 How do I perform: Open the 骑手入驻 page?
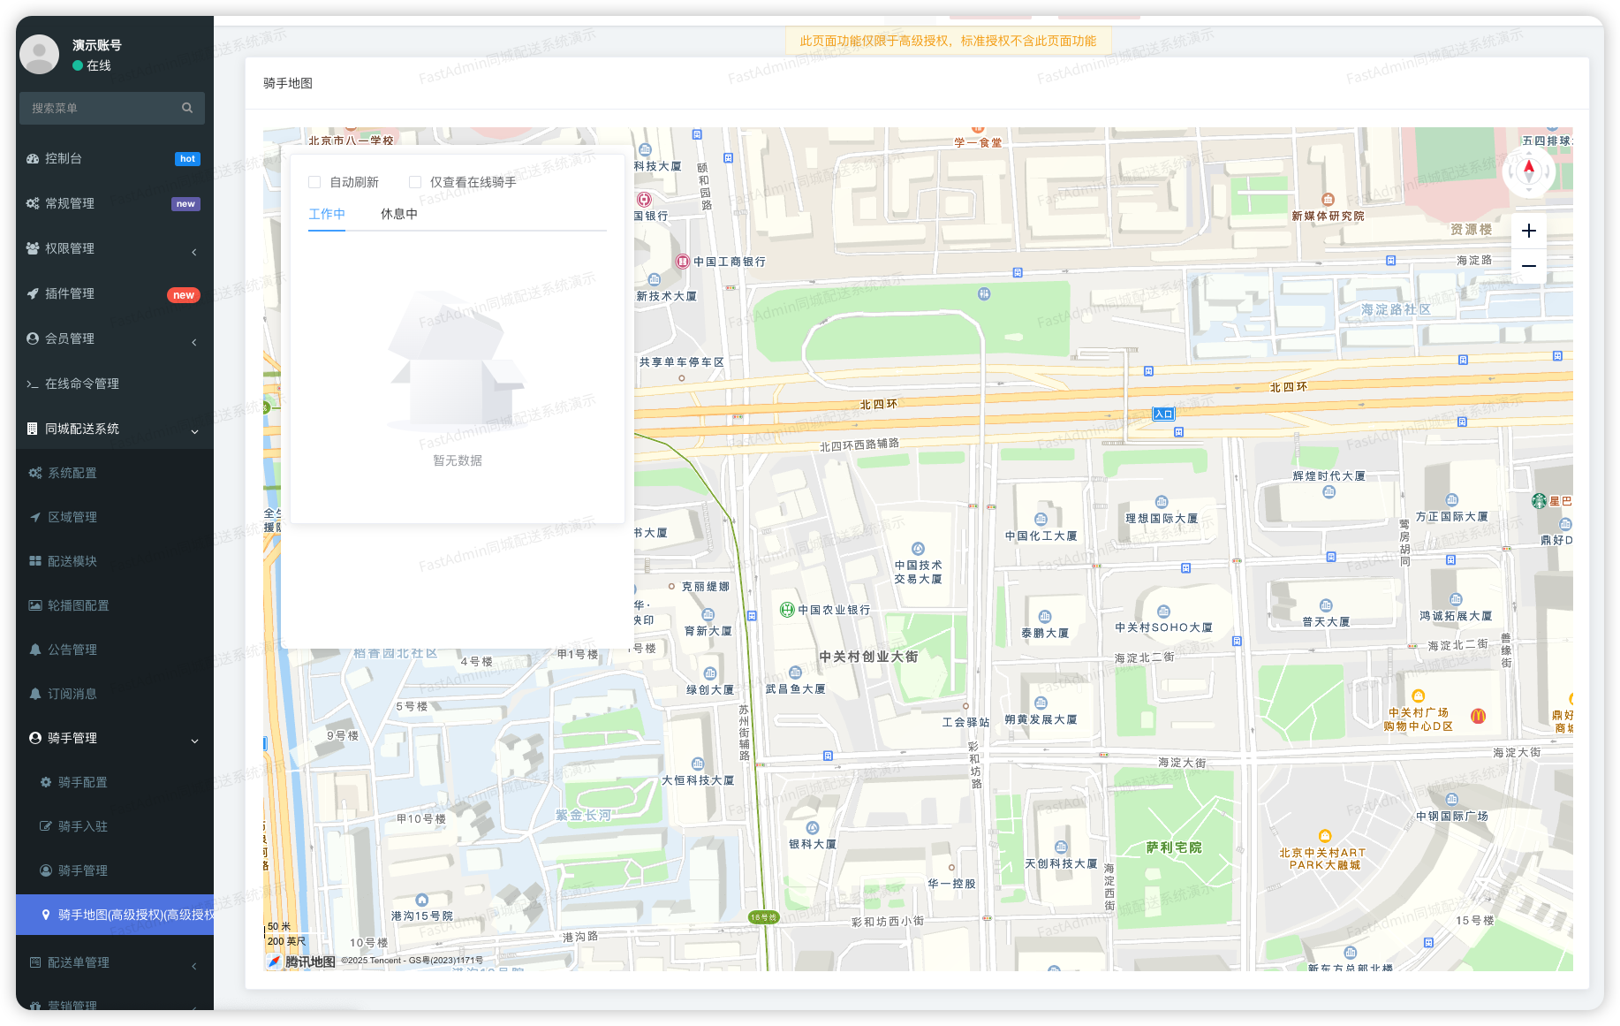pyautogui.click(x=83, y=827)
